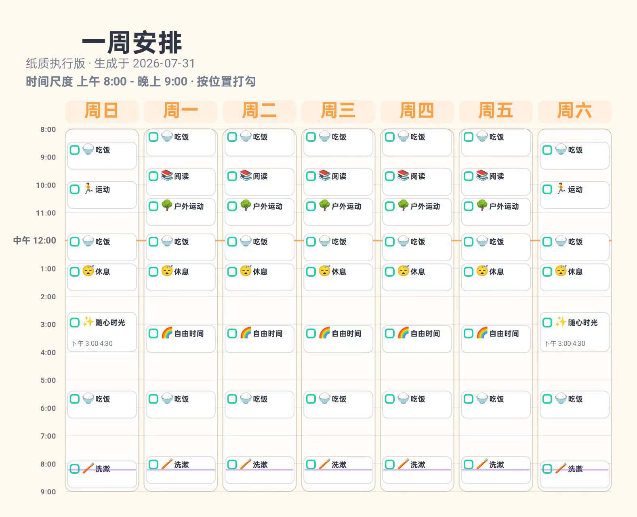
Task: Open Monday evening 吃饭 card
Action: 181,404
